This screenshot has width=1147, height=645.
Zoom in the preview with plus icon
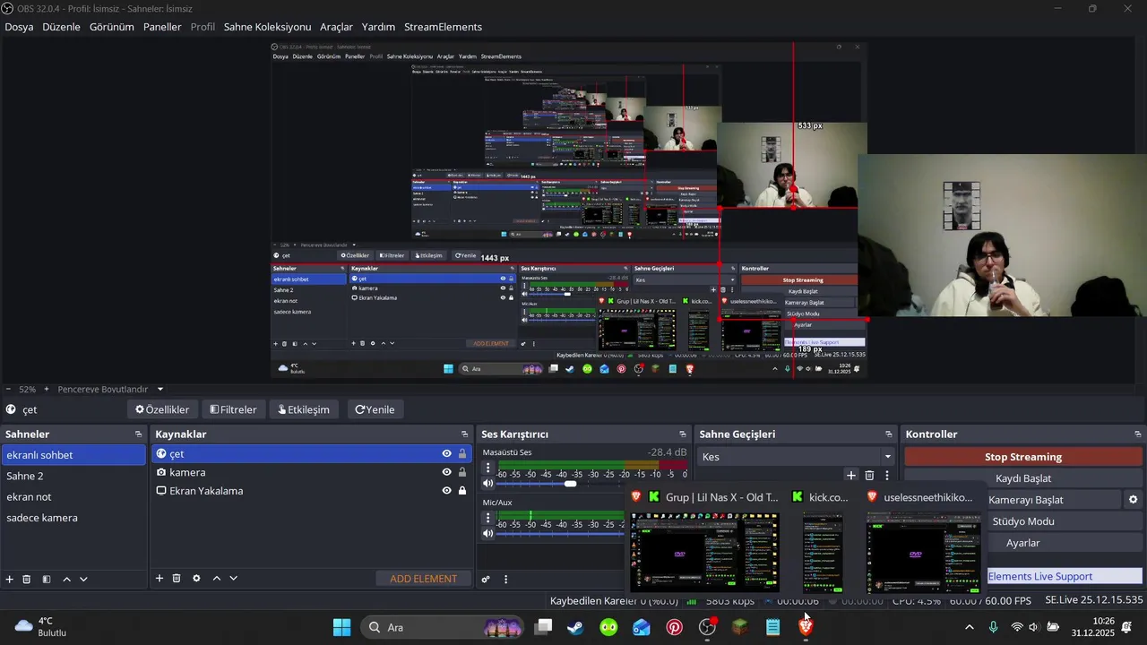point(47,390)
